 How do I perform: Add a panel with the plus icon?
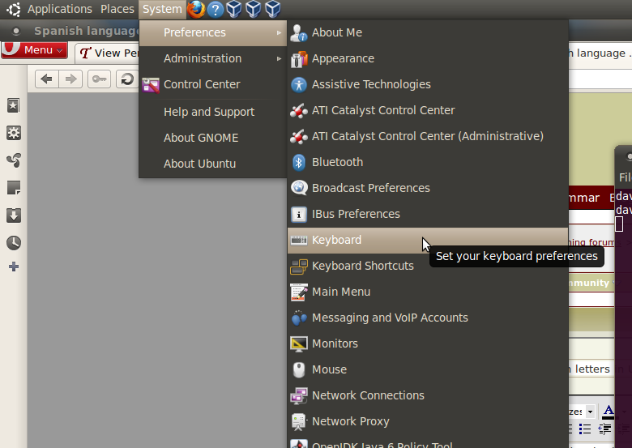(14, 267)
